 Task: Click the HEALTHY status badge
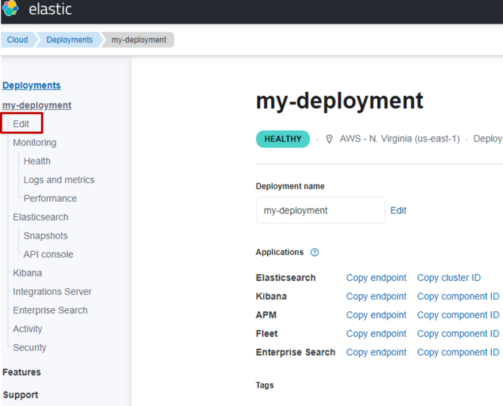(x=283, y=139)
